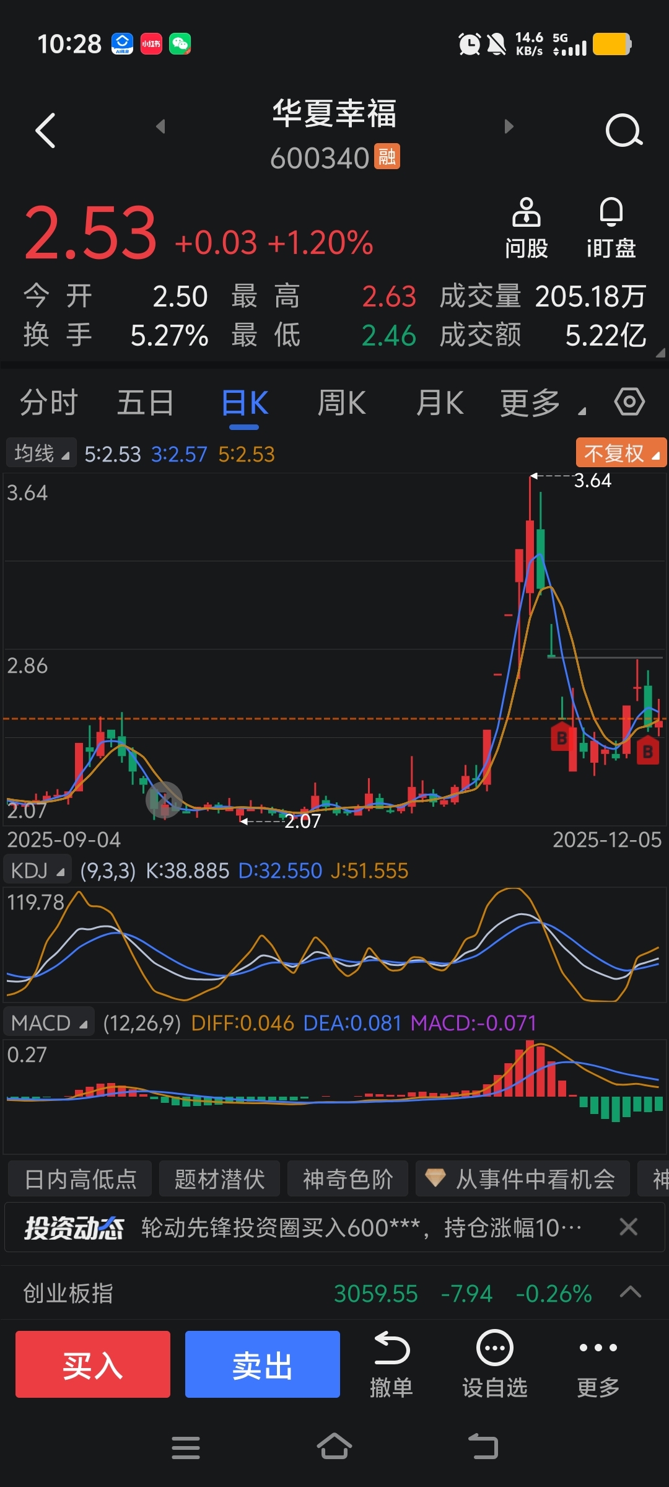Viewport: 669px width, 1487px height.
Task: Go to next stock with right triangle
Action: 509,126
